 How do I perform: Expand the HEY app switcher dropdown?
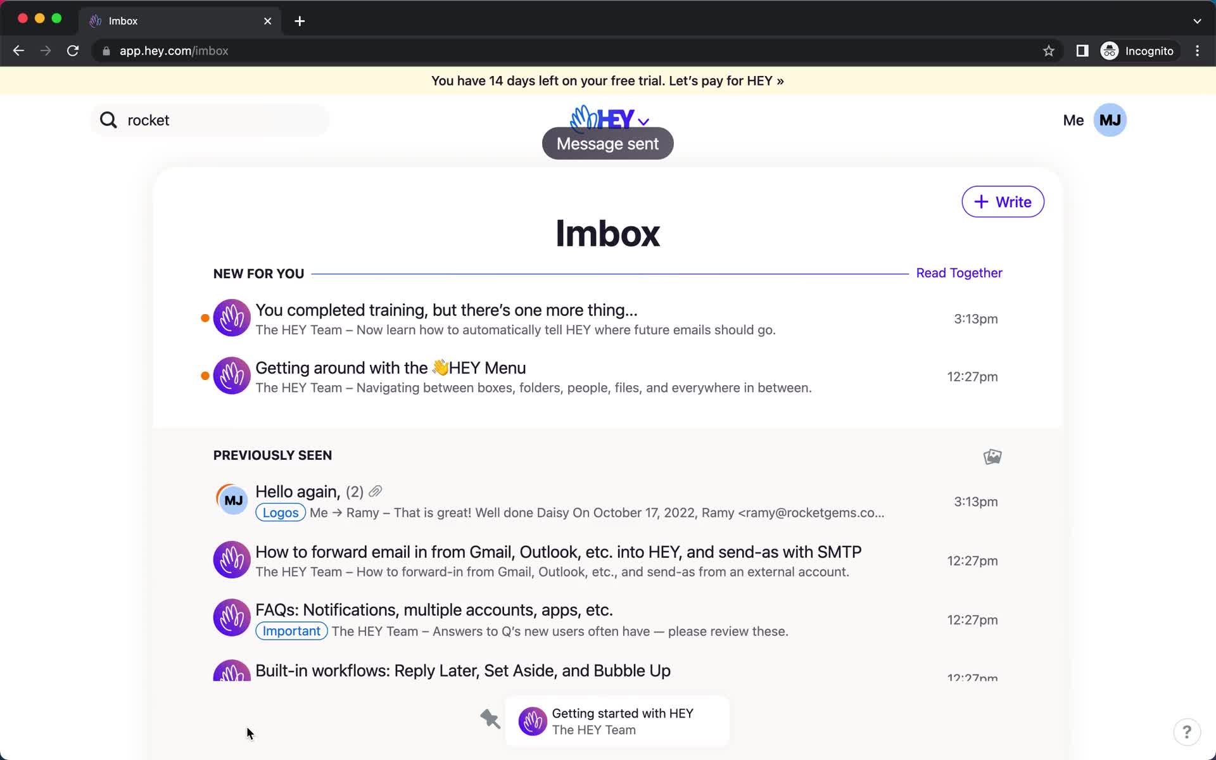point(645,120)
